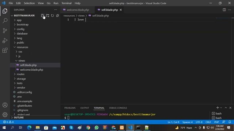234x131 pixels.
Task: Open the Windows Start menu
Action: (4, 128)
